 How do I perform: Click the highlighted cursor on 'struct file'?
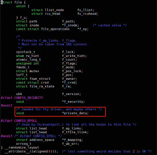[2, 2]
